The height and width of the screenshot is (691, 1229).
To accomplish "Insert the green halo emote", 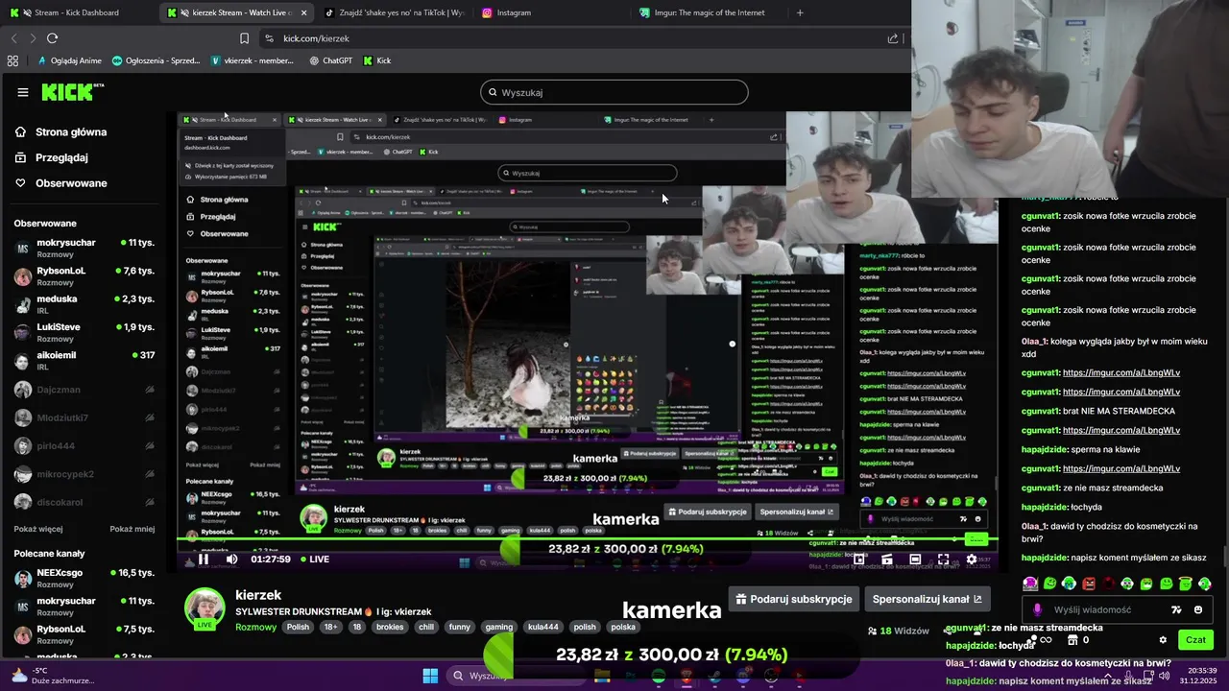I will 1186,584.
